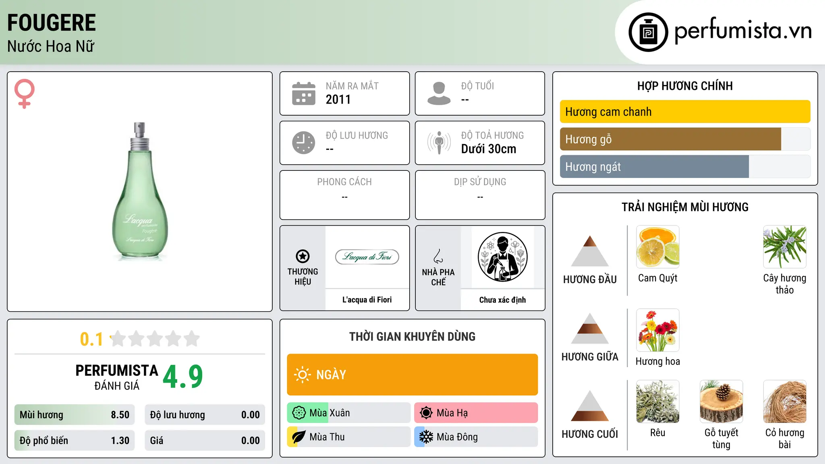Click the nose icon above NHÀ PHA CHẾ
This screenshot has height=464, width=825.
point(438,256)
